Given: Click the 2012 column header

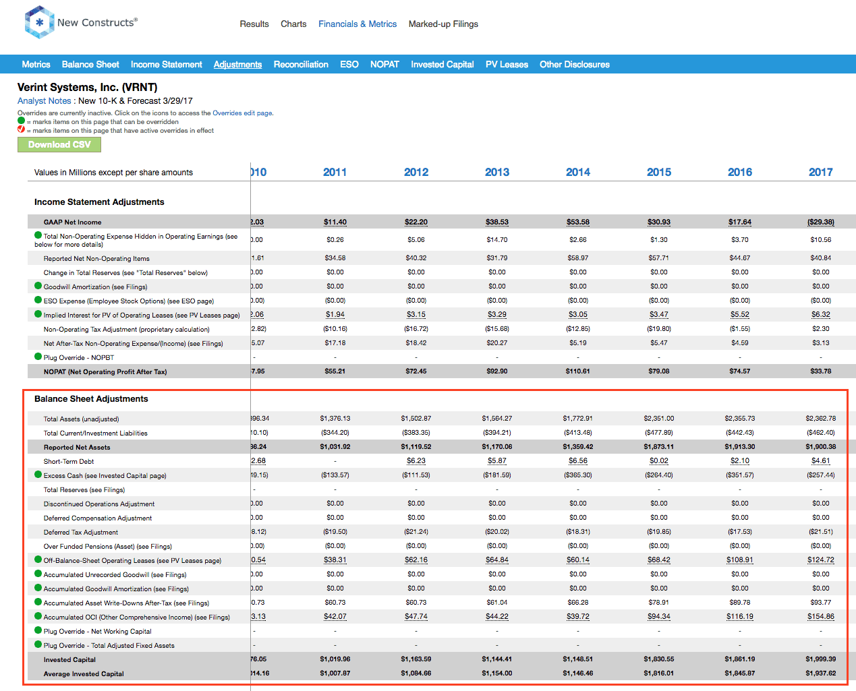Looking at the screenshot, I should [416, 172].
